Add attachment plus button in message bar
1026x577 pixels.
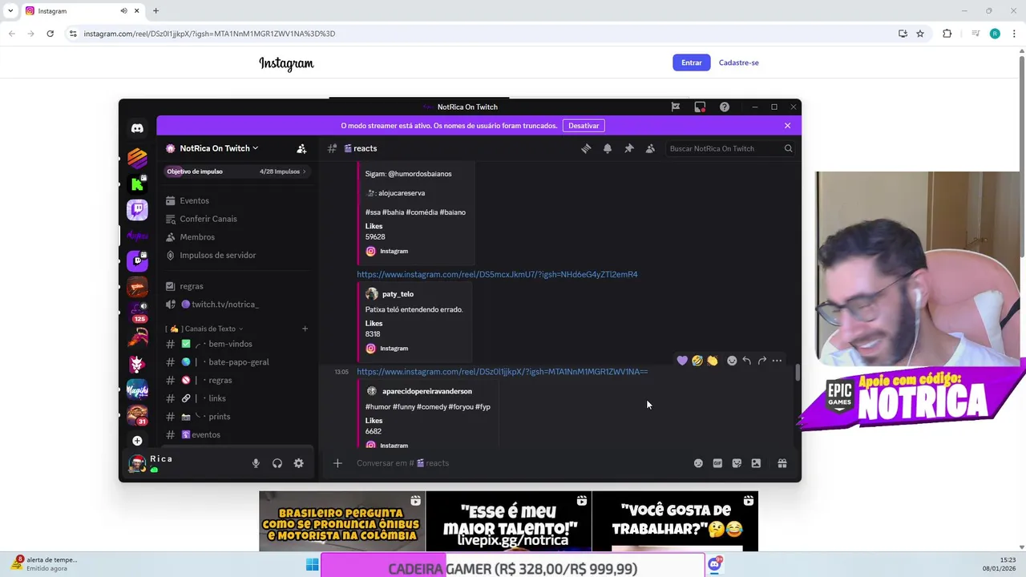click(x=337, y=463)
